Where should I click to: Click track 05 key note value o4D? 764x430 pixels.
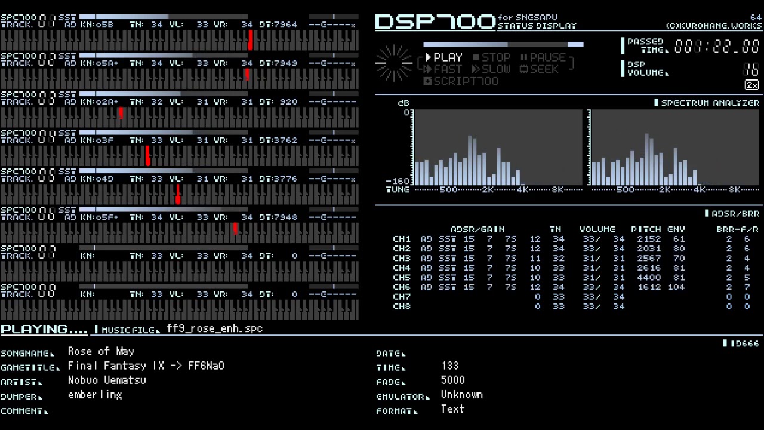[104, 179]
